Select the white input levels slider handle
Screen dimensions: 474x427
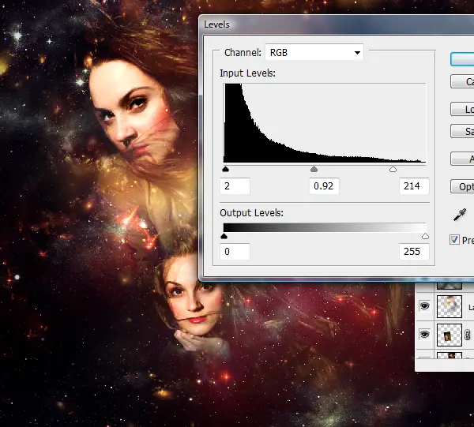click(x=393, y=169)
